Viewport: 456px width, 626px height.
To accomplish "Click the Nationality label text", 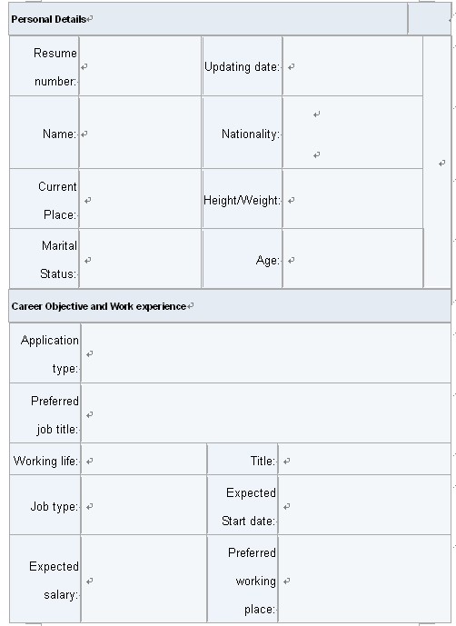I will click(x=250, y=134).
